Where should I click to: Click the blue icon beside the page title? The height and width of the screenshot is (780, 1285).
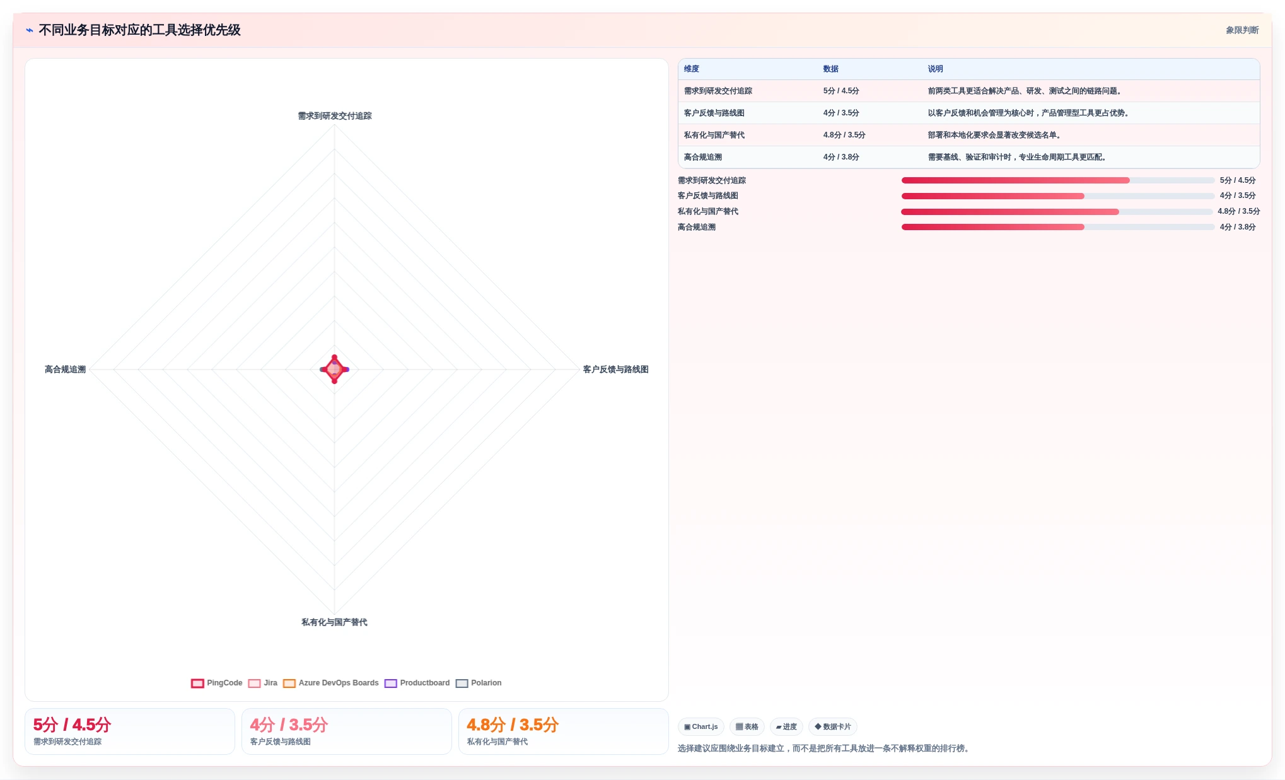tap(30, 30)
